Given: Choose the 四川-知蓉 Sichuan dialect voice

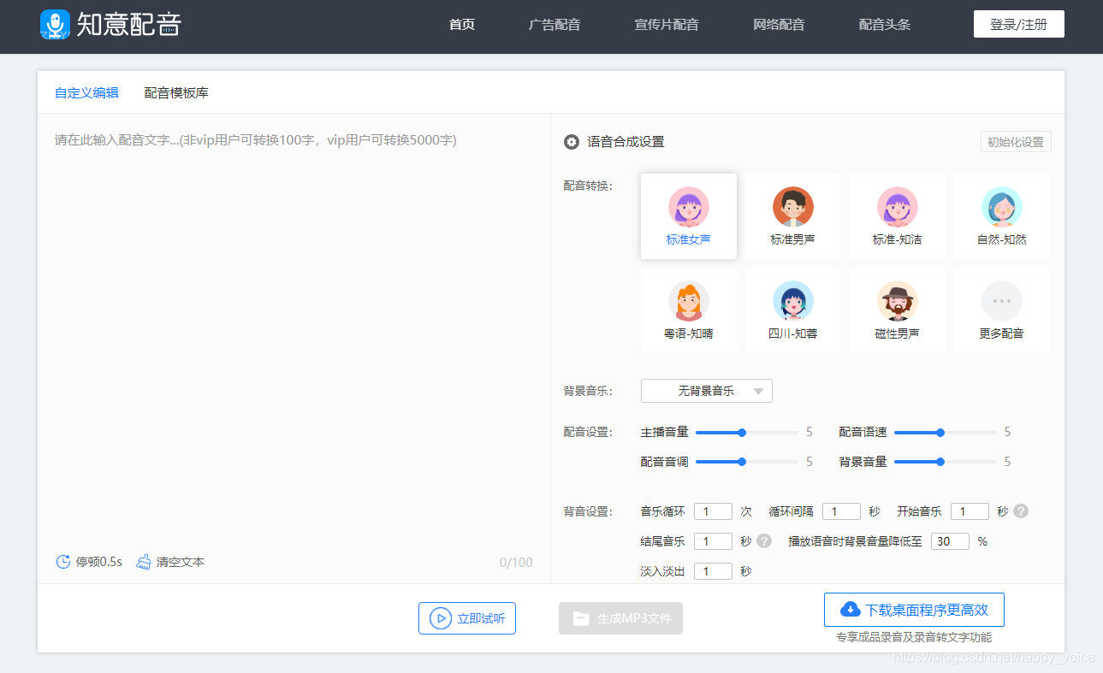Looking at the screenshot, I should coord(792,308).
